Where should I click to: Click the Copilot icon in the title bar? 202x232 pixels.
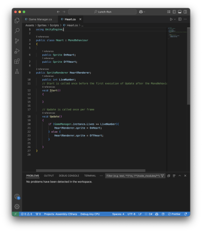pos(141,12)
